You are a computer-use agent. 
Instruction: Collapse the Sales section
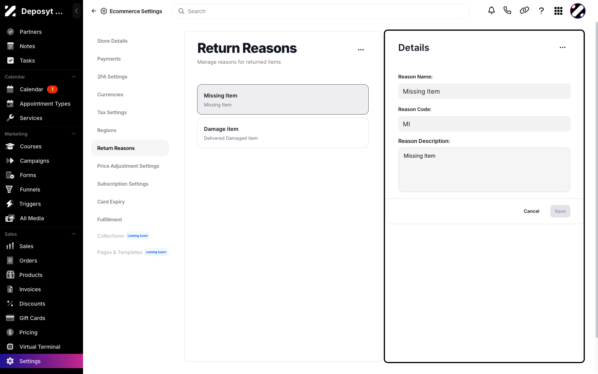74,234
